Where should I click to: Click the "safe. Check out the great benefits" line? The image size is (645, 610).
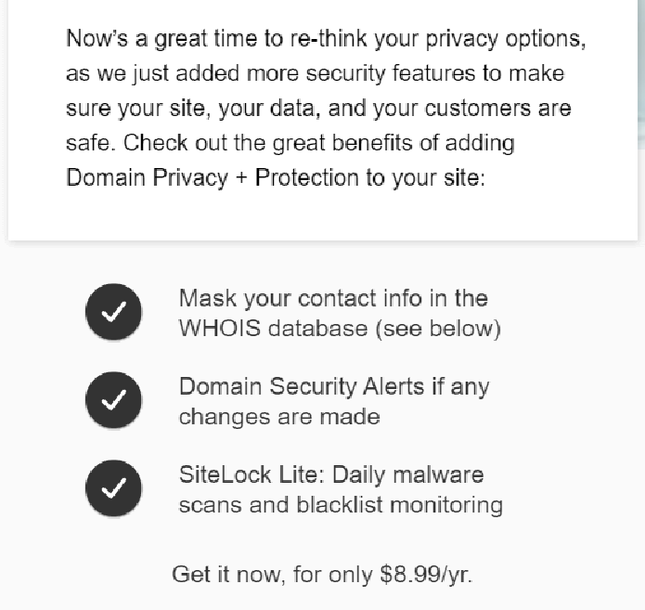[x=290, y=143]
